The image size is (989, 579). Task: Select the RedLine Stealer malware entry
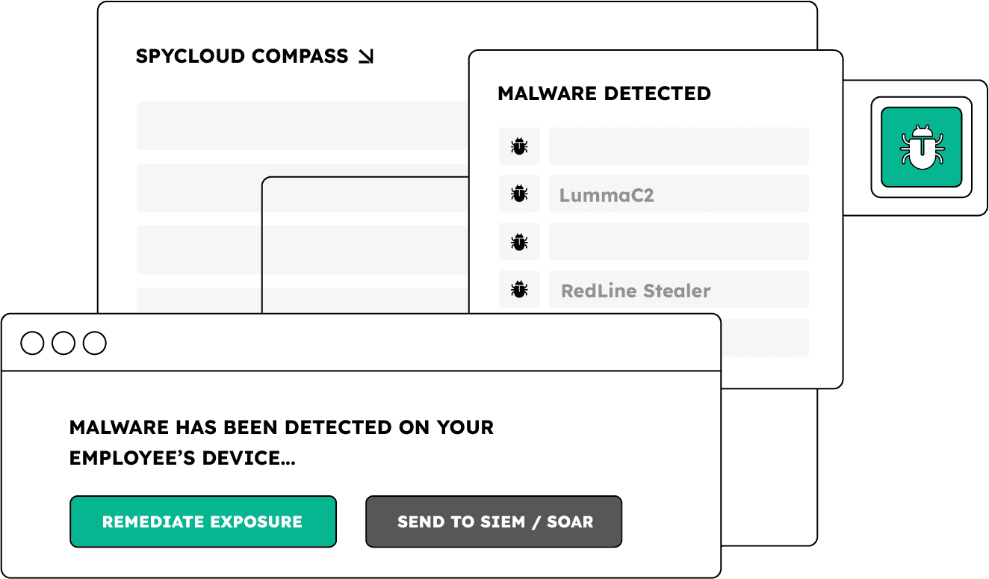point(678,290)
